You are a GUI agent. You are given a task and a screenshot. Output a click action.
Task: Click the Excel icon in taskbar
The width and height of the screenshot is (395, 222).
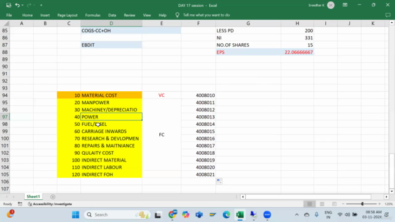[x=240, y=215]
